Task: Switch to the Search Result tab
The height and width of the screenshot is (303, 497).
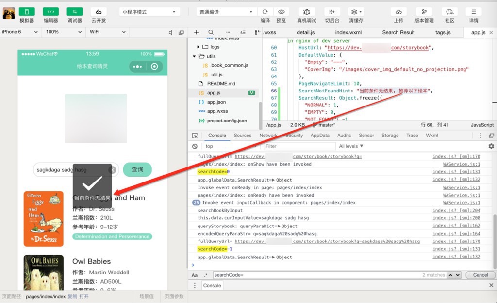Action: (398, 32)
